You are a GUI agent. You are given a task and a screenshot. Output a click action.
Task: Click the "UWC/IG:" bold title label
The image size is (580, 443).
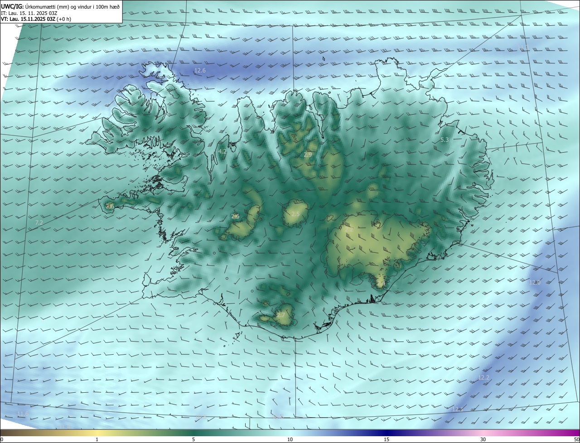12,6
